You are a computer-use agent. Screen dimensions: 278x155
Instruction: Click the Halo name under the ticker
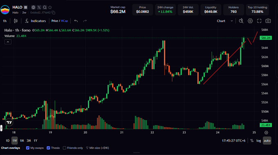click(x=15, y=13)
